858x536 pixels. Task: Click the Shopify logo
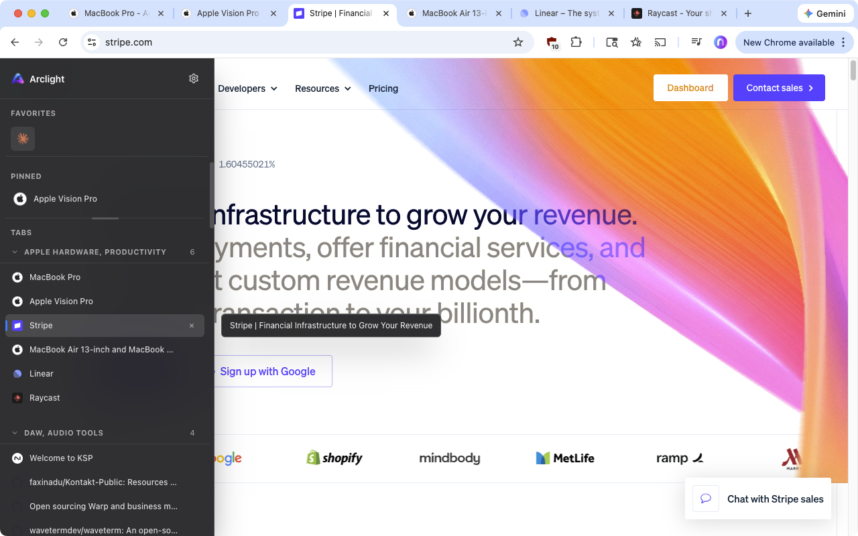[x=334, y=458]
